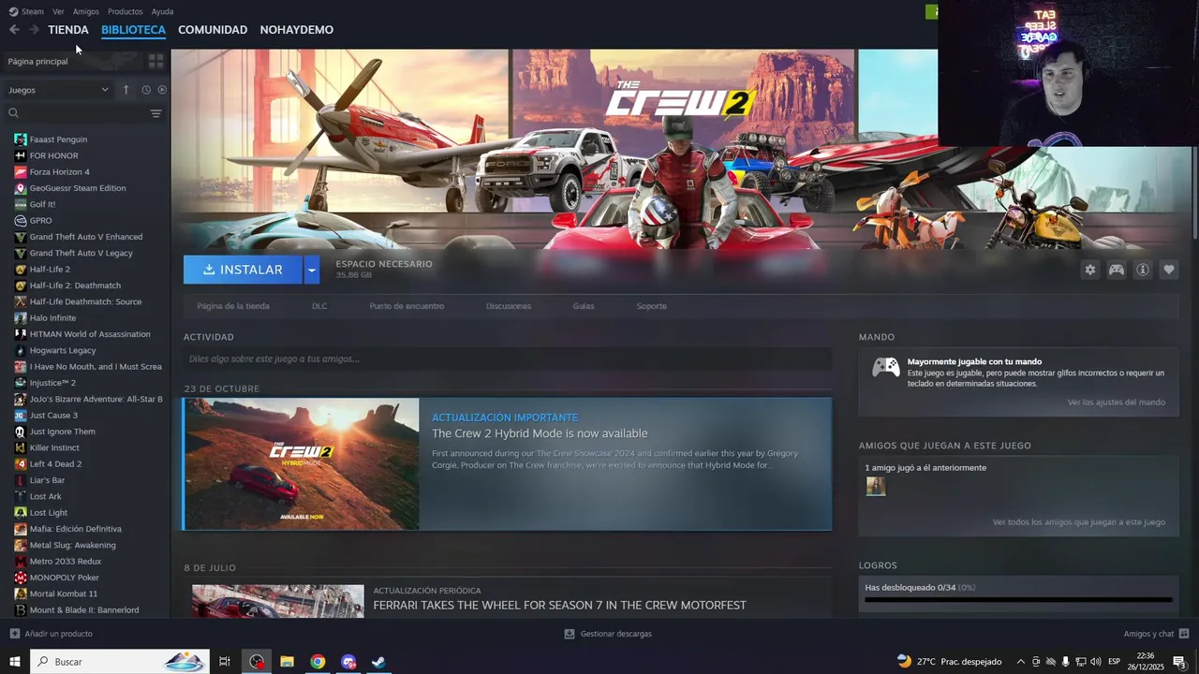Viewport: 1199px width, 674px height.
Task: Open the COMUNIDAD tab
Action: (x=213, y=30)
